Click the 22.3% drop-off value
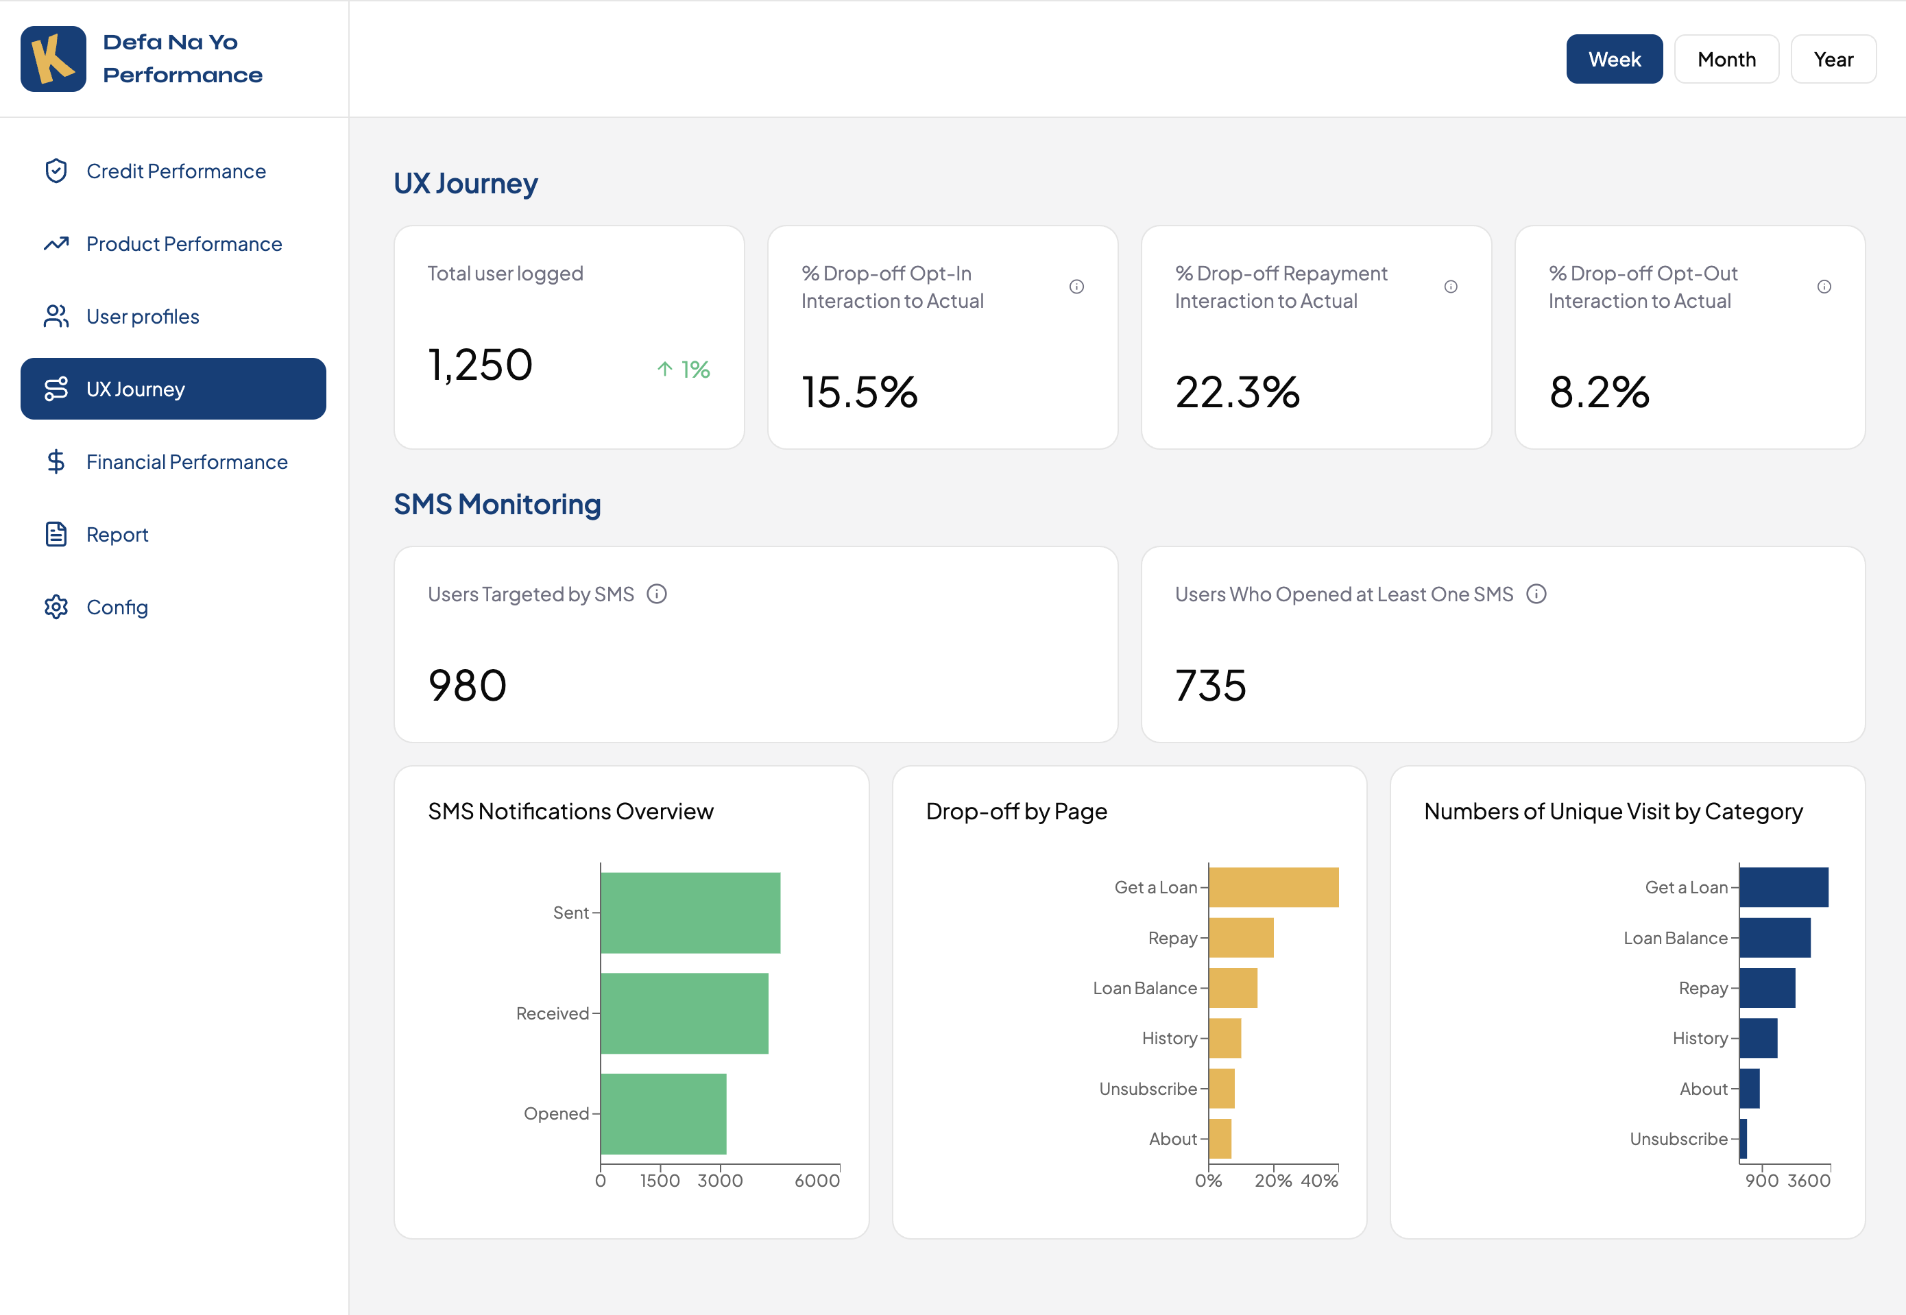 pyautogui.click(x=1237, y=392)
